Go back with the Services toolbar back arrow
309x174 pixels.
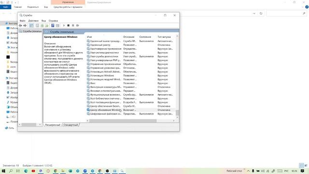[x=20, y=26]
